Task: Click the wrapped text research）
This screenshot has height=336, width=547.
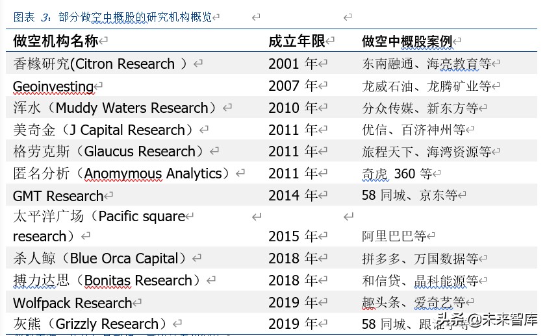Action: 44,236
